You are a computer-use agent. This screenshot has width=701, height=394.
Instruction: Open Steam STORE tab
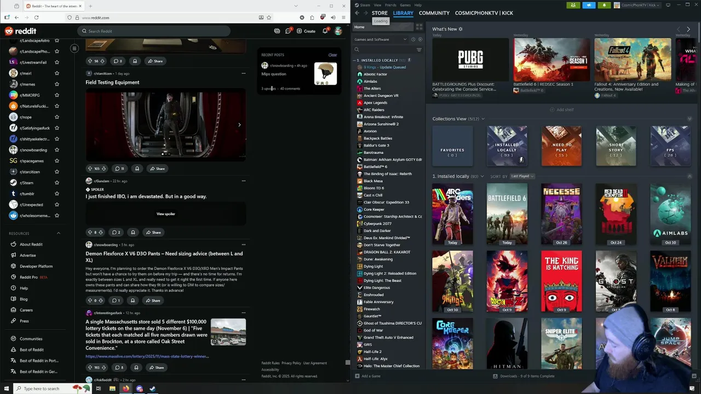[x=380, y=13]
